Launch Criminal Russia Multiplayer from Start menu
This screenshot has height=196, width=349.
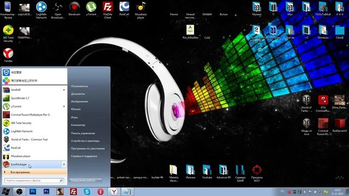[34, 115]
